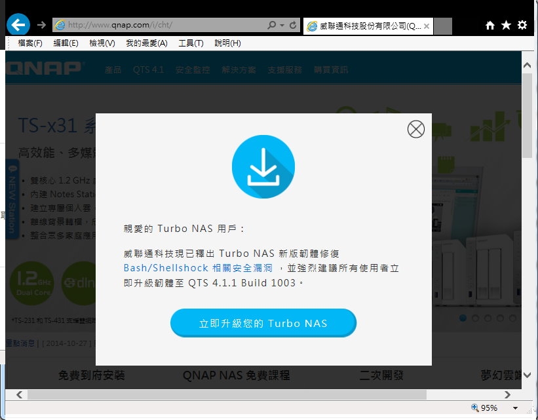
Task: Click the zoom level magnifier icon
Action: point(475,408)
